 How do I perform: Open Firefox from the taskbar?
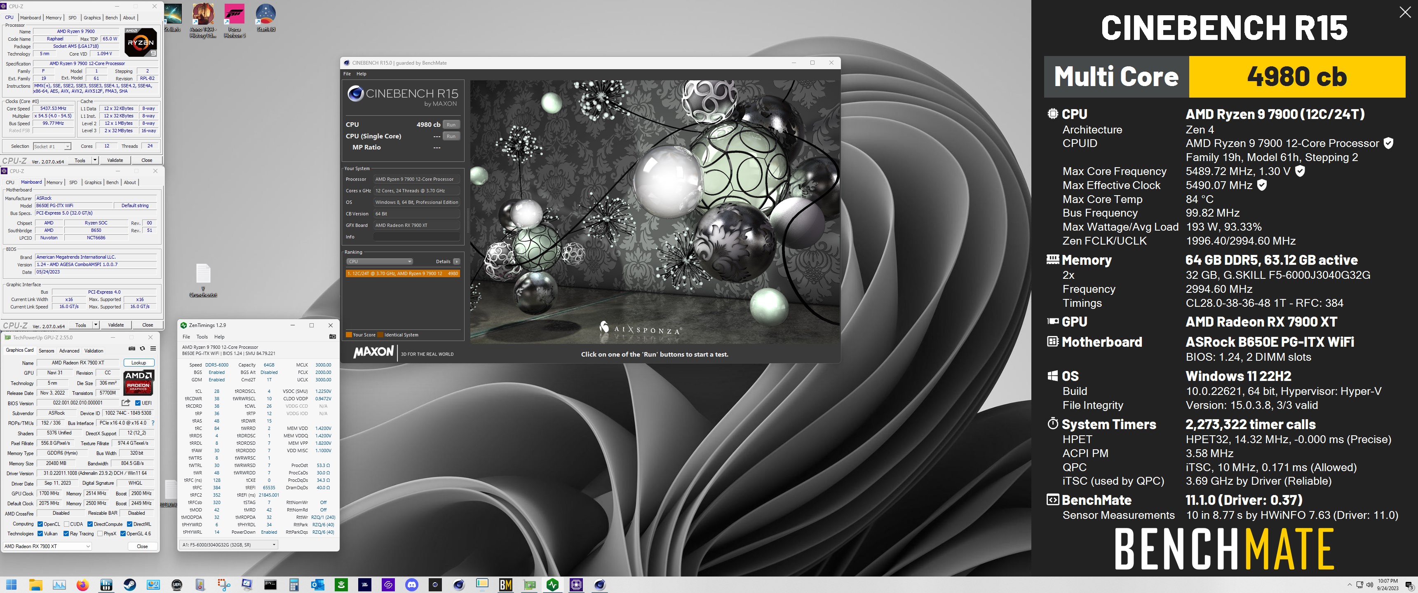tap(82, 585)
